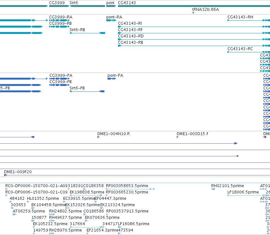Click the RC0-DP0006-150700-021-C09 EST label
Viewport: 270px width, 235px height.
tap(36, 192)
